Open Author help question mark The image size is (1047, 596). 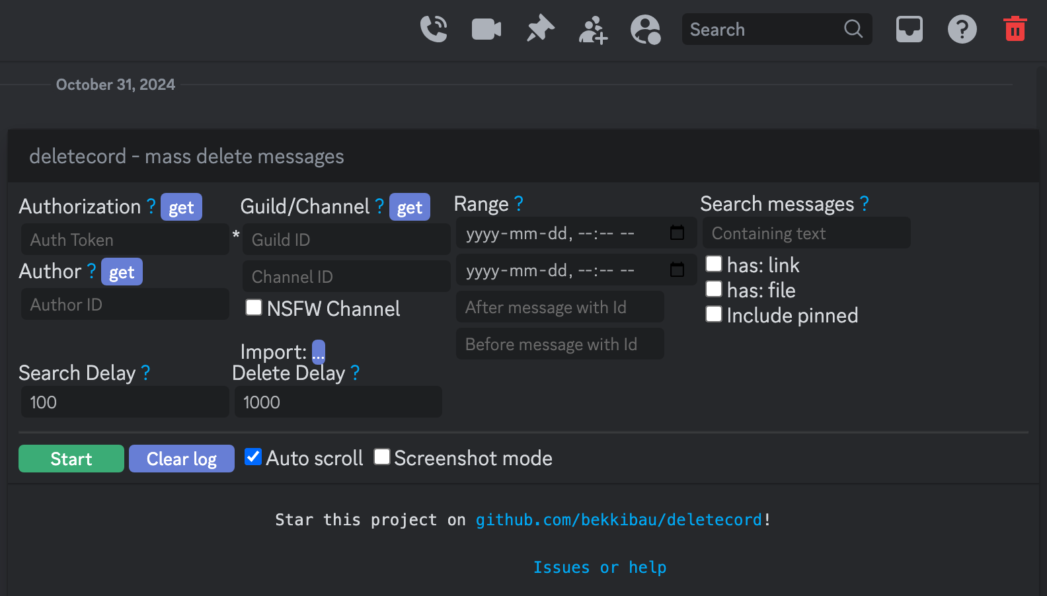click(x=91, y=271)
